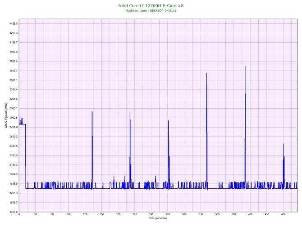Image resolution: width=302 pixels, height=226 pixels.
Task: Click the 2932.5 y-axis value
Action: 14,118
